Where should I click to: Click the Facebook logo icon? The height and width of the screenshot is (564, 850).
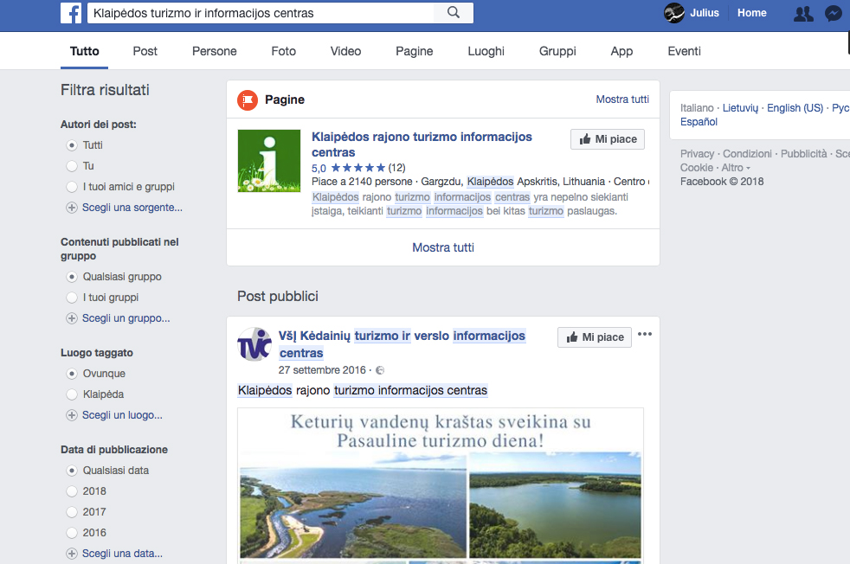click(x=71, y=13)
